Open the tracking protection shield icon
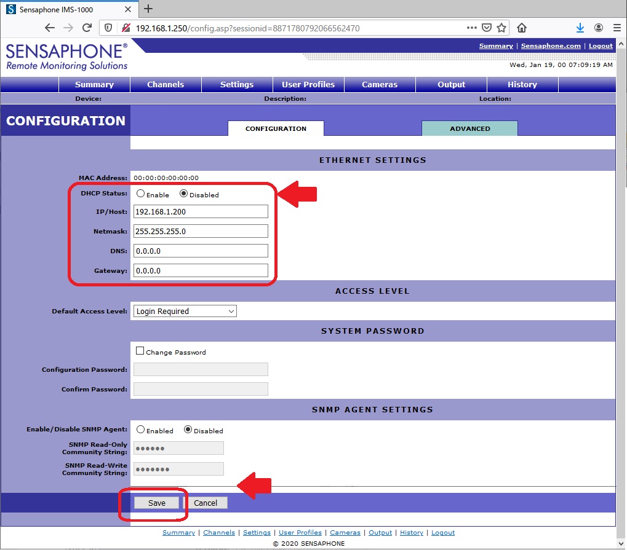 point(108,28)
